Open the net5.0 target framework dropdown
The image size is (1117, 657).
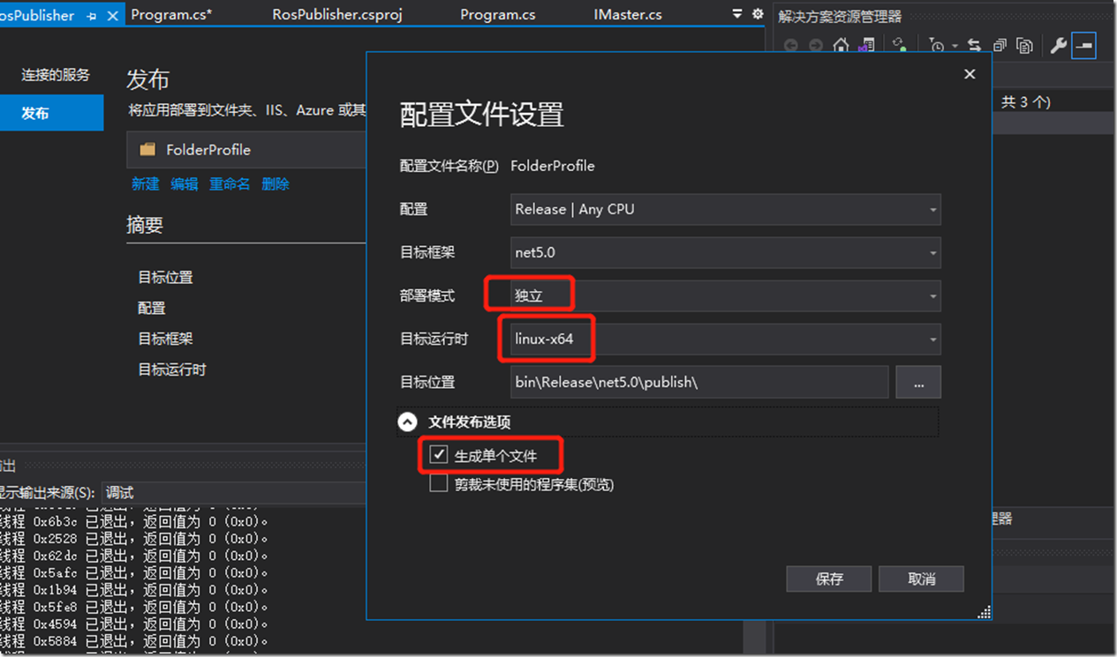tap(725, 252)
